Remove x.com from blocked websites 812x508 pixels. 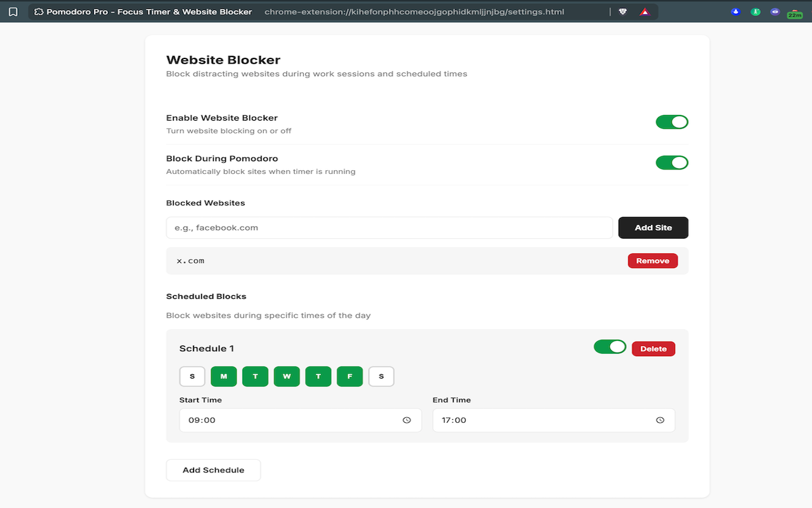652,260
